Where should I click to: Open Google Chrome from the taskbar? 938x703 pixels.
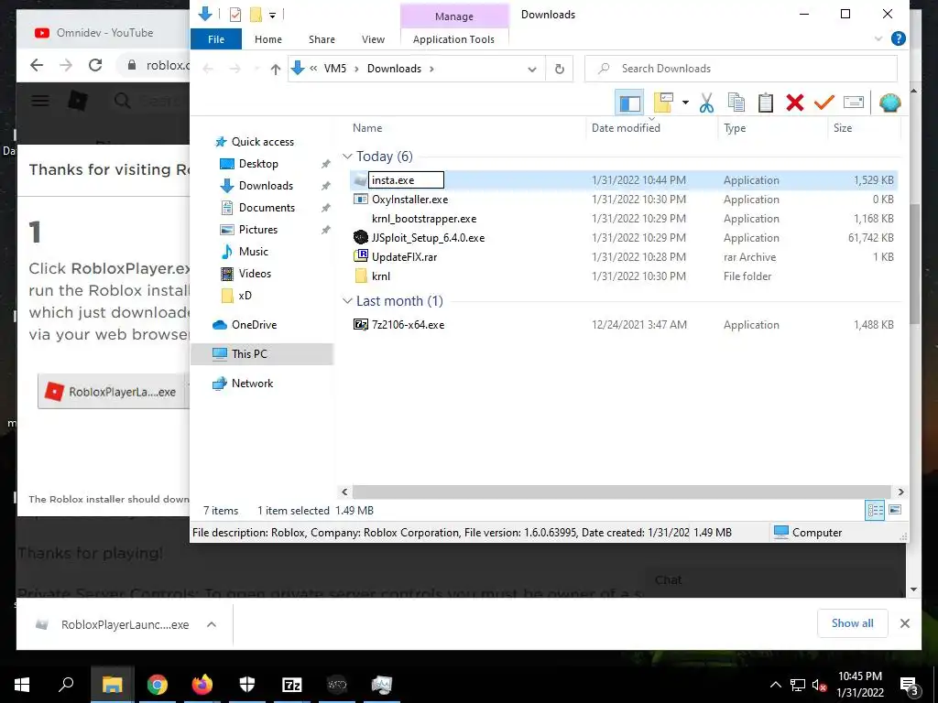click(x=158, y=685)
